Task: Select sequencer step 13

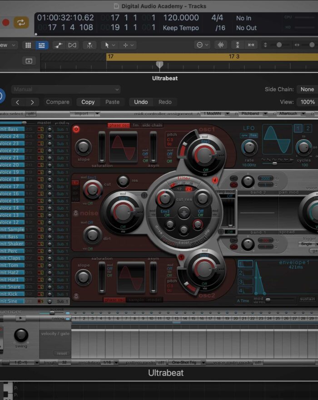Action: coord(176,318)
